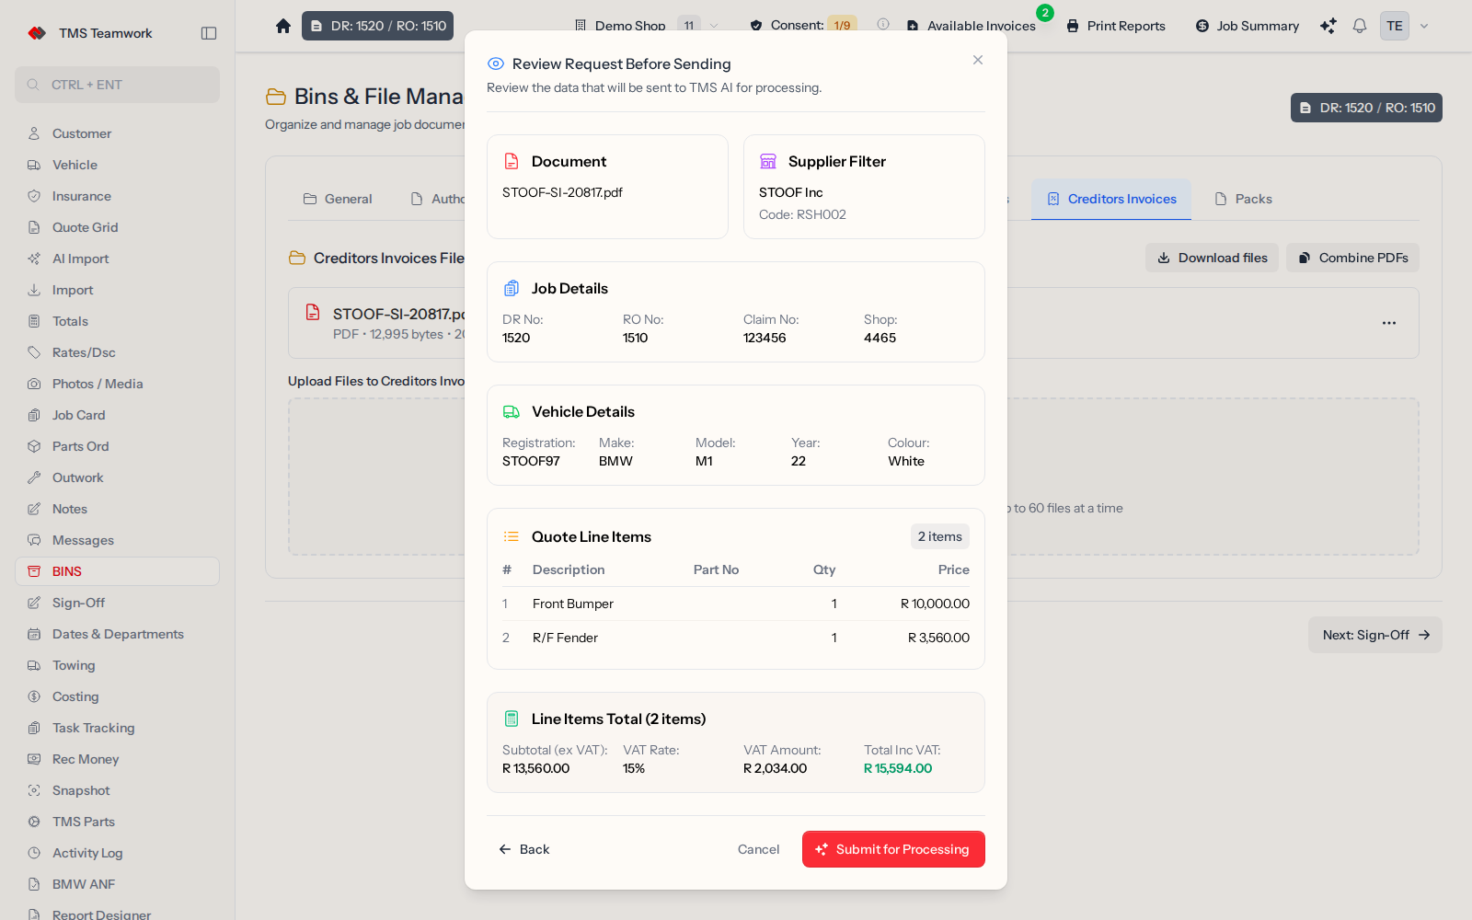The width and height of the screenshot is (1472, 920).
Task: Switch to the Creditors Invoices tab
Action: [1111, 199]
